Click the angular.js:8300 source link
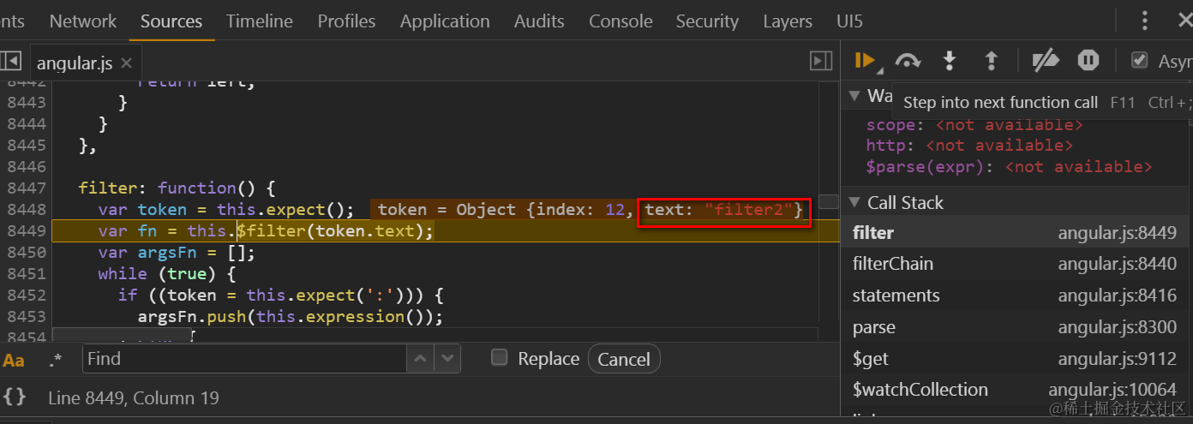This screenshot has height=424, width=1193. [1117, 327]
